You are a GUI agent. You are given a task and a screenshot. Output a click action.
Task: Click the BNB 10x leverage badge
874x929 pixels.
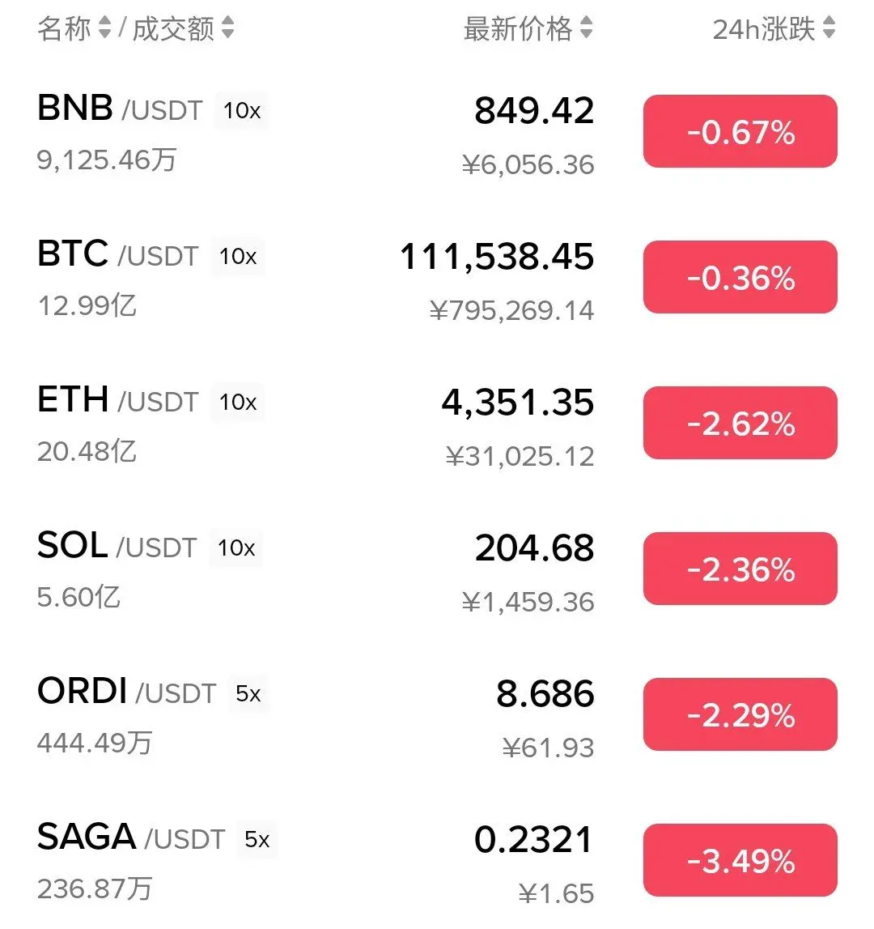242,110
